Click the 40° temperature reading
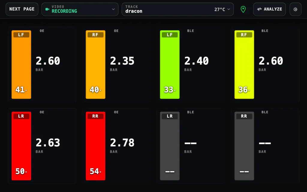Viewport: 307px width, 192px height. (95, 90)
